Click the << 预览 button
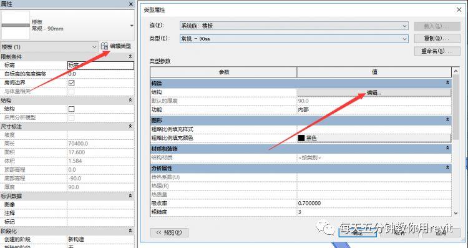 pyautogui.click(x=169, y=232)
